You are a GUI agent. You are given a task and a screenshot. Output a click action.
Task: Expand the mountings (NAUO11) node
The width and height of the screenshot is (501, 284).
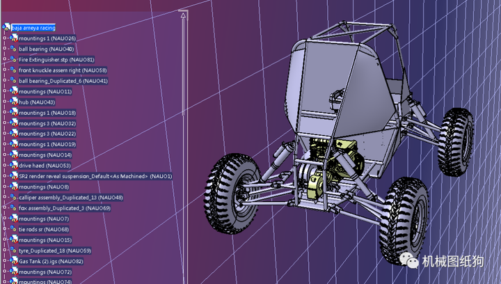pyautogui.click(x=4, y=91)
